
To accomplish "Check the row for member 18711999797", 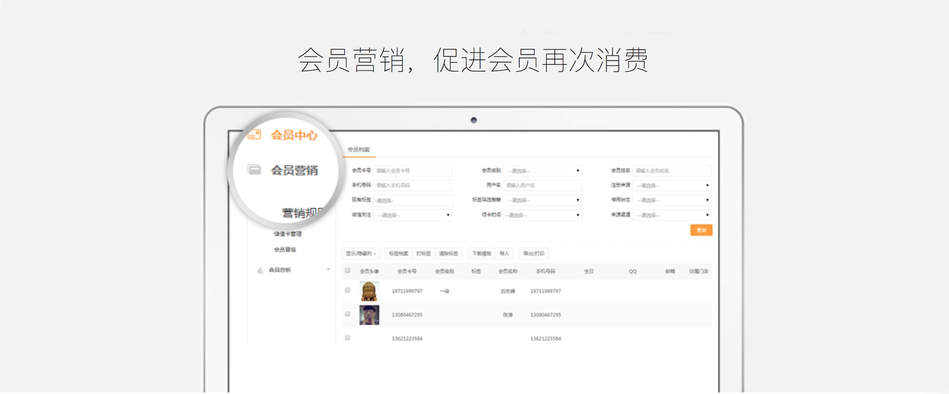I will (x=348, y=291).
